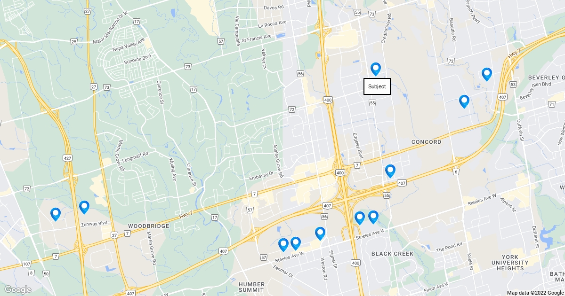This screenshot has height=296, width=565.
Task: Click the leftmost pin above Fenmar Dr
Action: tap(283, 245)
